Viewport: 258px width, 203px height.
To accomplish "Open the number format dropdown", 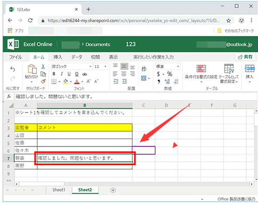I will tap(168, 67).
